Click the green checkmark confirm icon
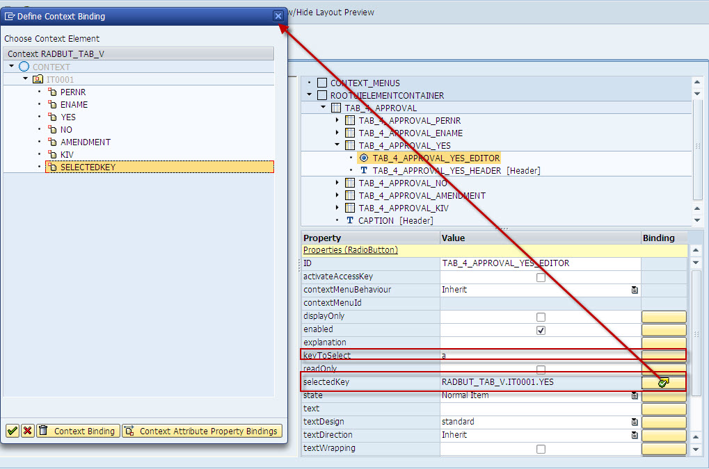Image resolution: width=709 pixels, height=469 pixels. pyautogui.click(x=12, y=431)
